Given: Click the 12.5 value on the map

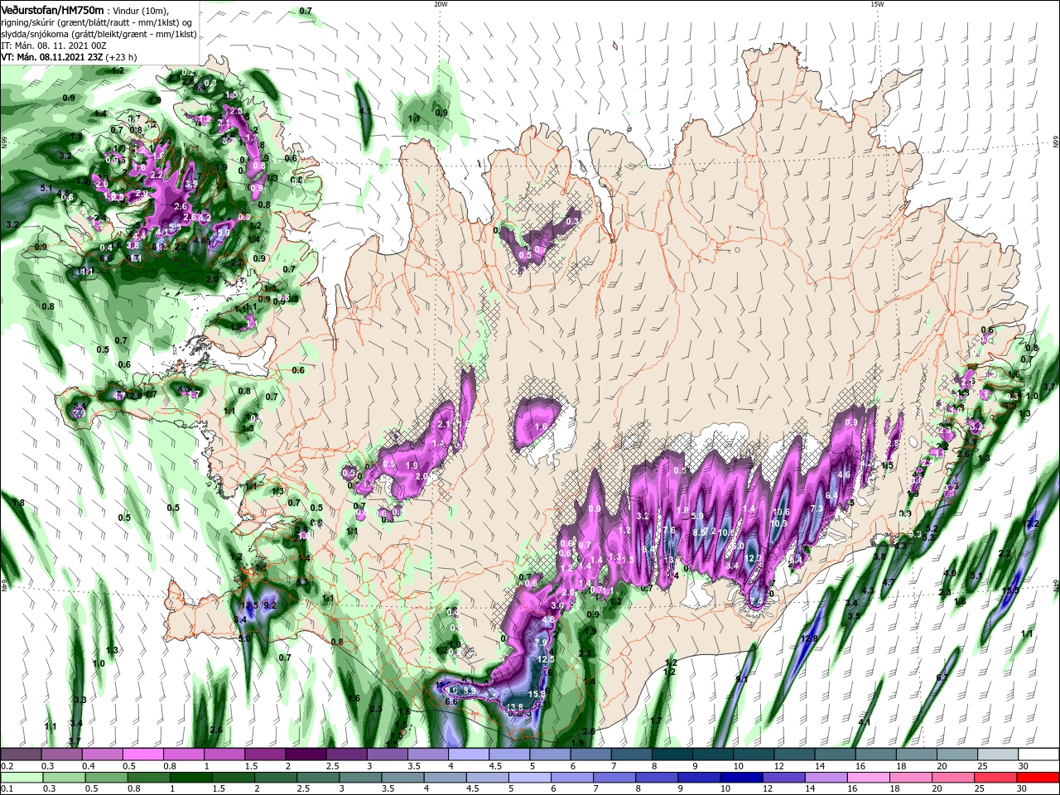Looking at the screenshot, I should [545, 659].
